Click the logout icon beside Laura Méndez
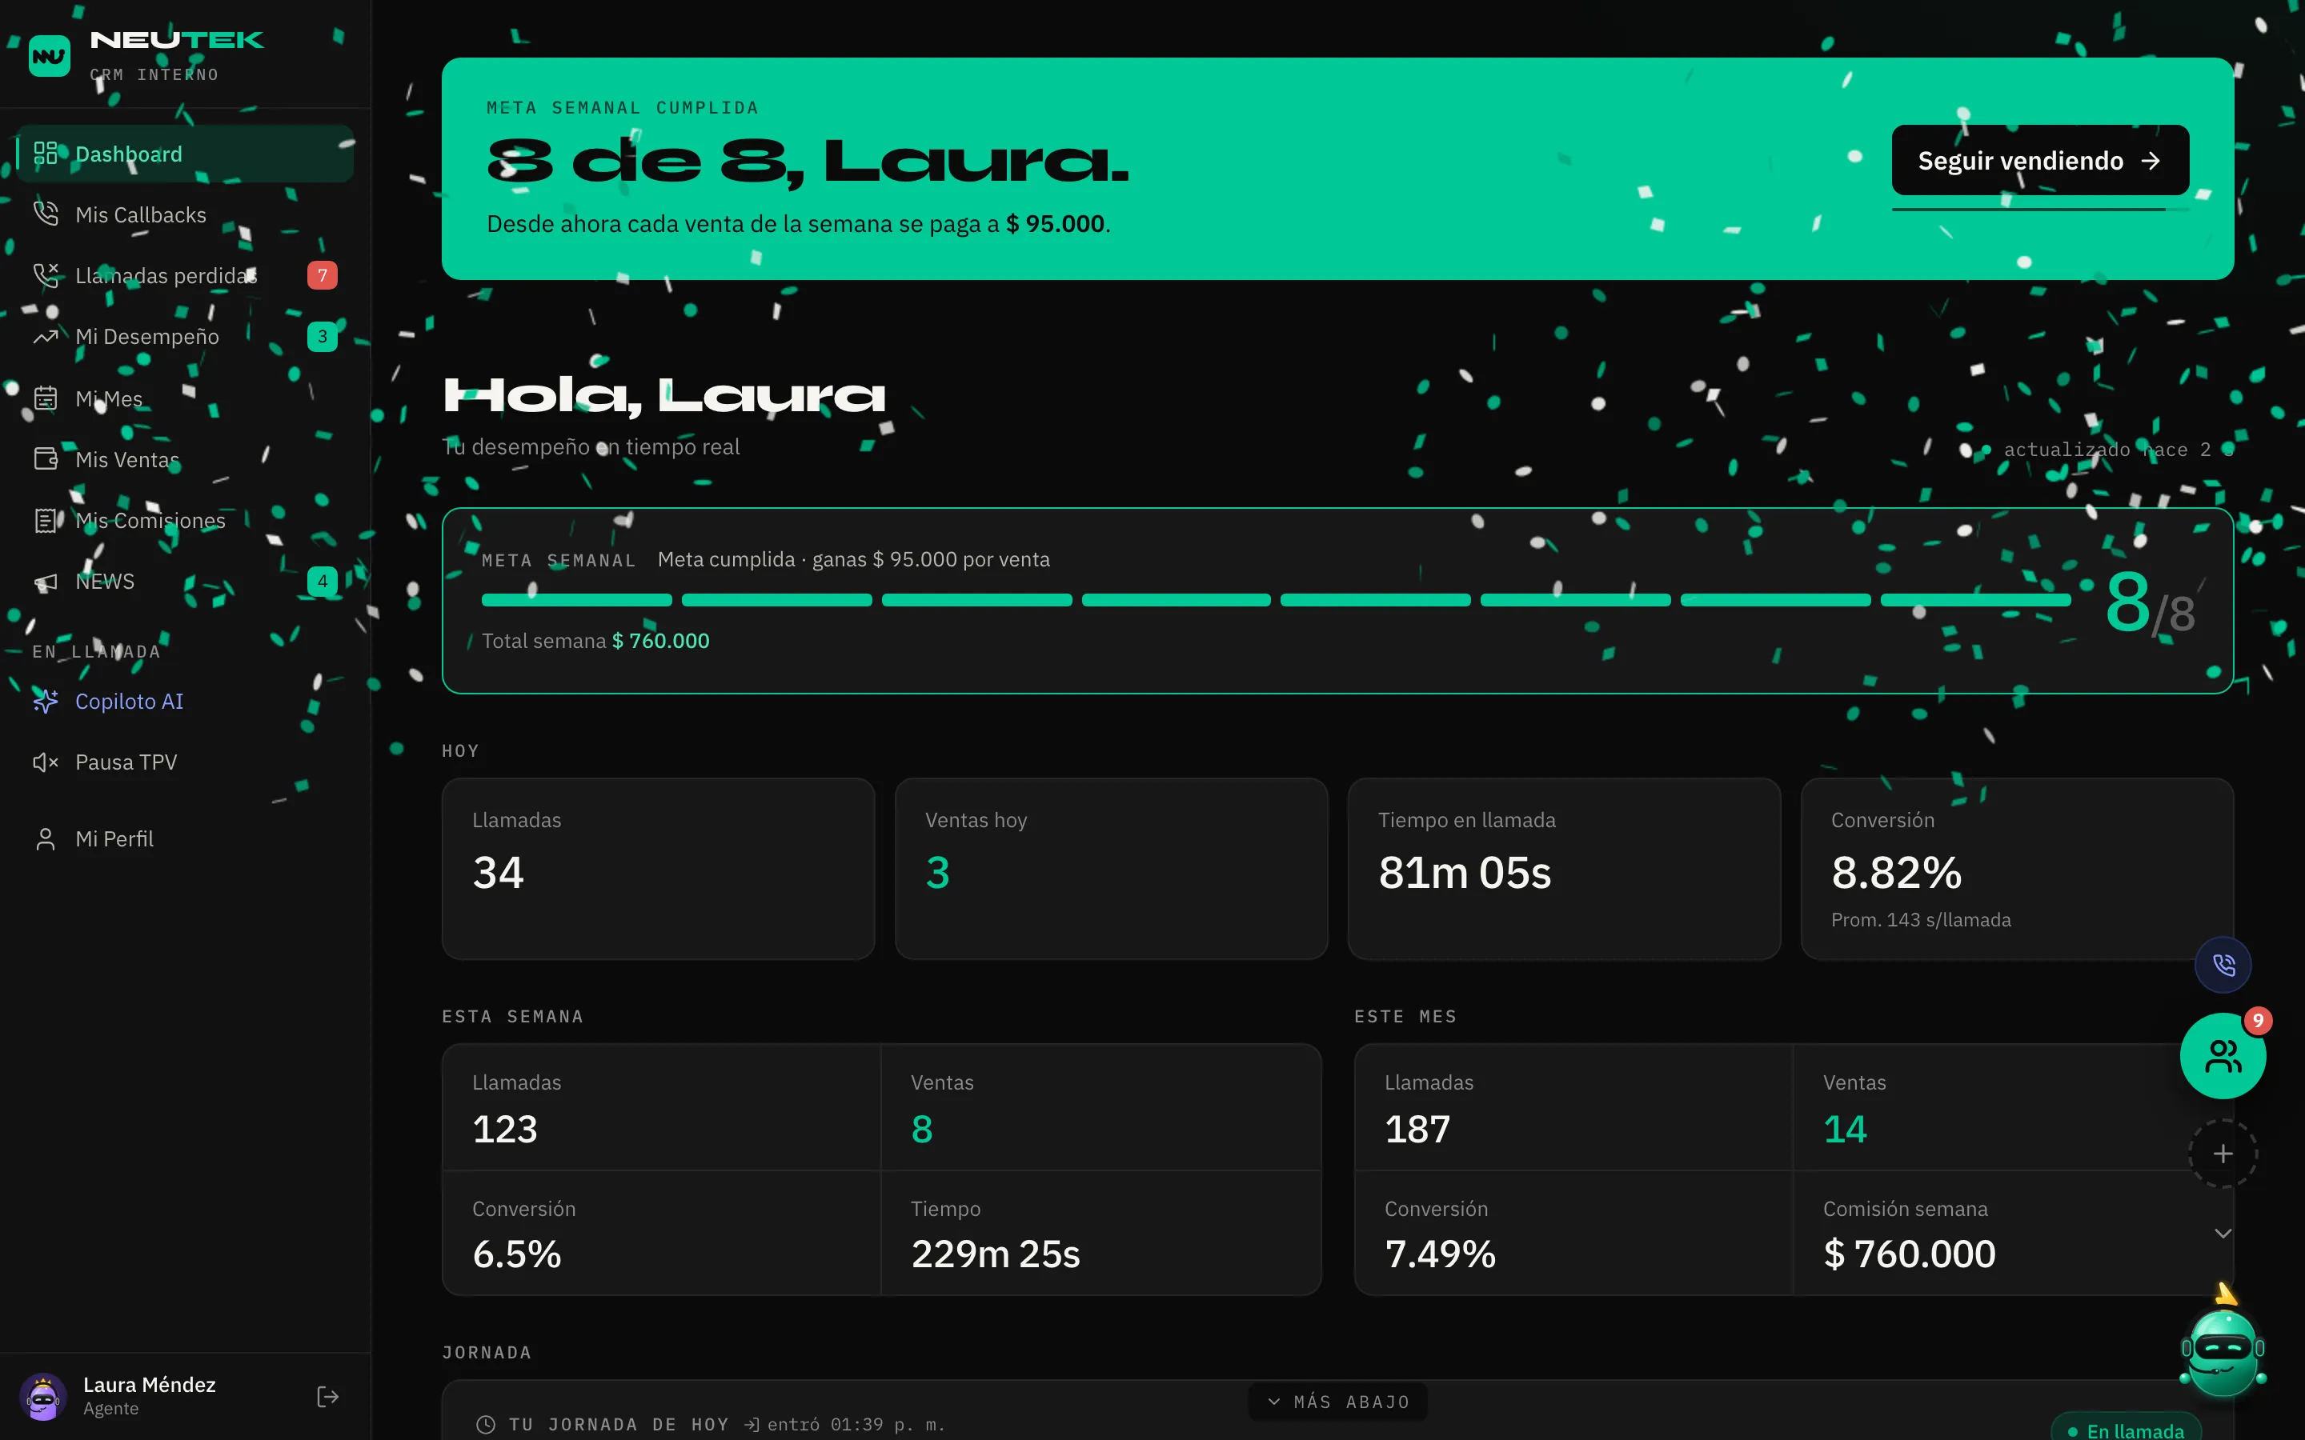This screenshot has width=2305, height=1440. [x=327, y=1396]
